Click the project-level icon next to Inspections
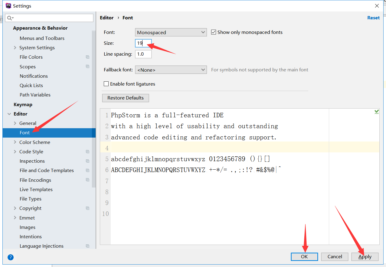The width and height of the screenshot is (386, 267). 87,161
